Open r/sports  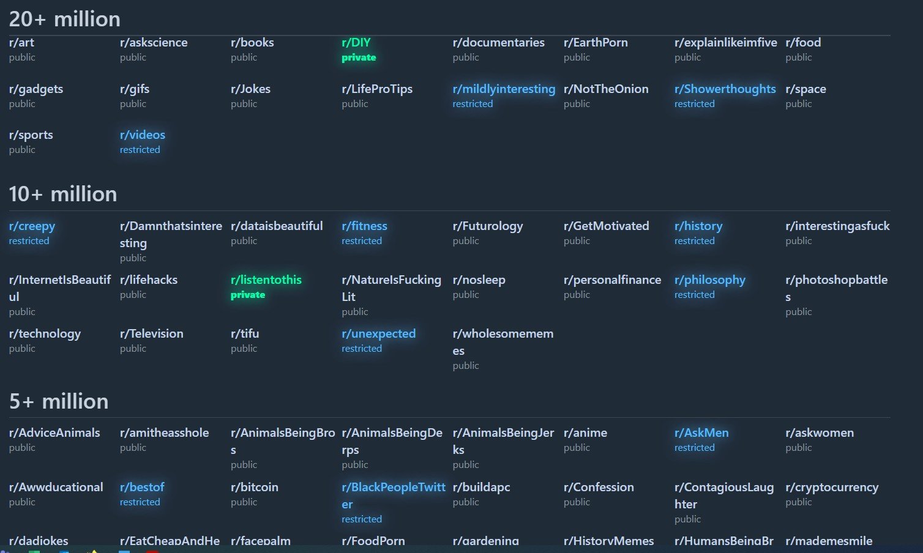pos(31,135)
